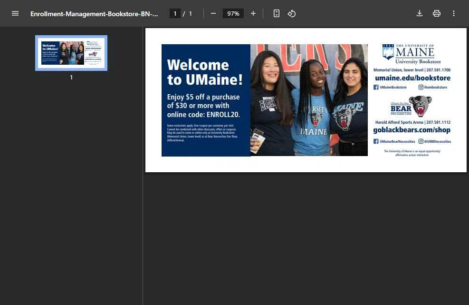Viewport: 469px width, 305px height.
Task: Click the ENROLL20 online code text
Action: pyautogui.click(x=223, y=115)
